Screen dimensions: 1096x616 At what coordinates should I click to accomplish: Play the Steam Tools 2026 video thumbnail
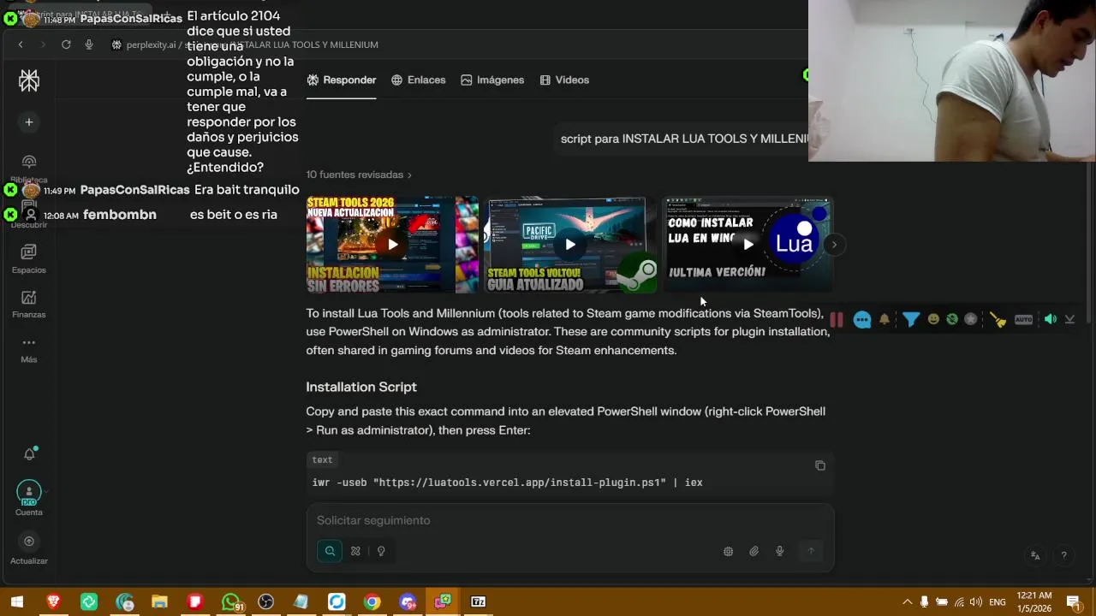392,245
